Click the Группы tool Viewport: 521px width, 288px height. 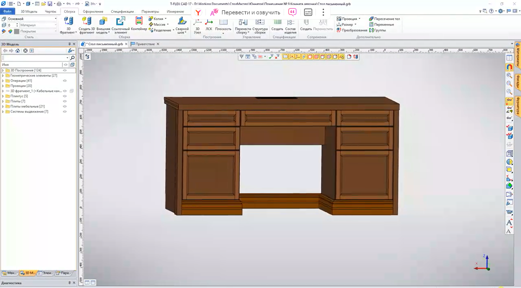pos(377,30)
